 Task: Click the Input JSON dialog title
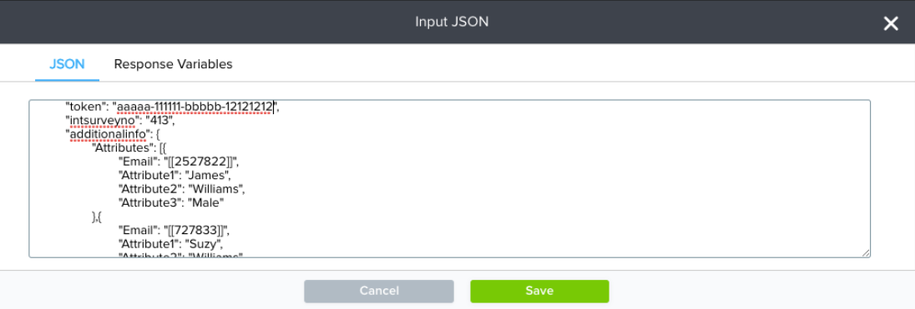tap(452, 22)
